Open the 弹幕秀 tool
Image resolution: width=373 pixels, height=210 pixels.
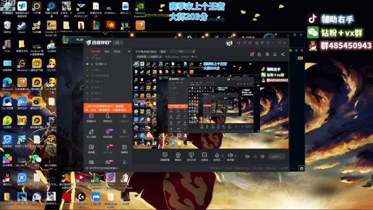click(124, 149)
